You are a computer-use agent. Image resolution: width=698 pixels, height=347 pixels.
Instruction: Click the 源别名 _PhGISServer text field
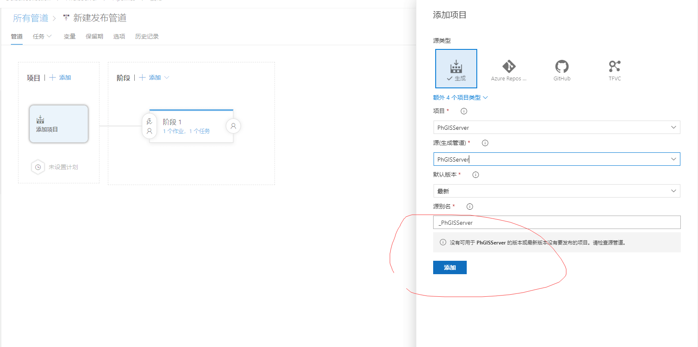[557, 223]
